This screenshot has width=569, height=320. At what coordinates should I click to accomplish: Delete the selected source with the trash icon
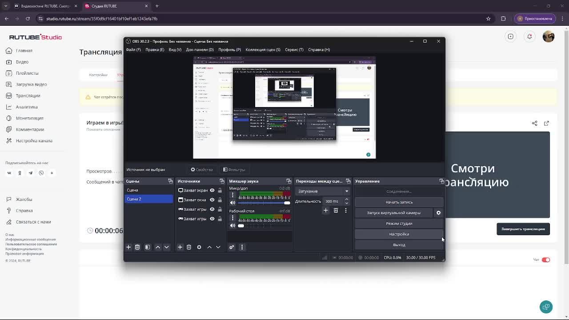point(189,247)
